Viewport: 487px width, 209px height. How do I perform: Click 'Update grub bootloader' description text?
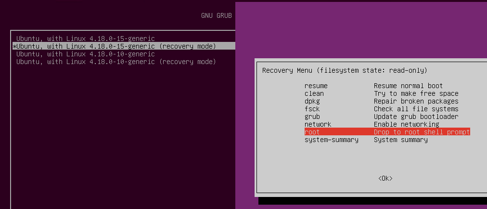416,117
